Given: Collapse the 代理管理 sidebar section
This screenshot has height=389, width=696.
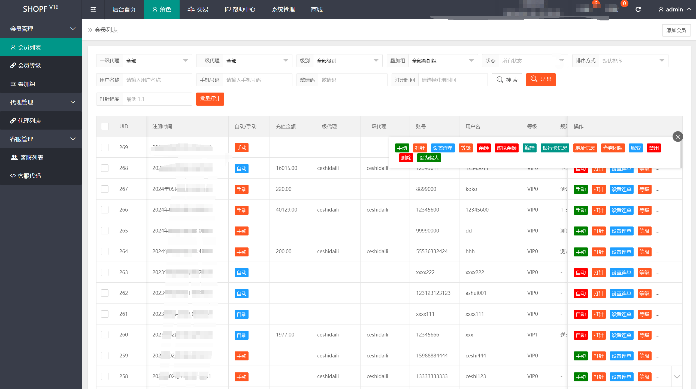Looking at the screenshot, I should [x=41, y=102].
